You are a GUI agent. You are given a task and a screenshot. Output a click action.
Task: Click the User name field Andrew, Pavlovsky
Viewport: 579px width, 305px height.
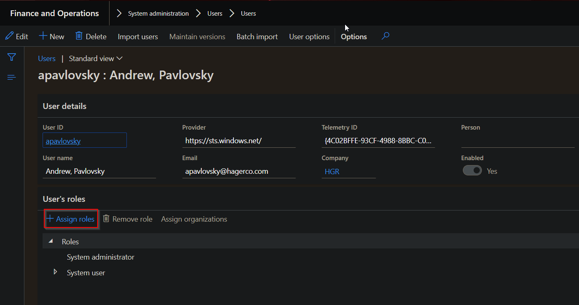click(99, 171)
